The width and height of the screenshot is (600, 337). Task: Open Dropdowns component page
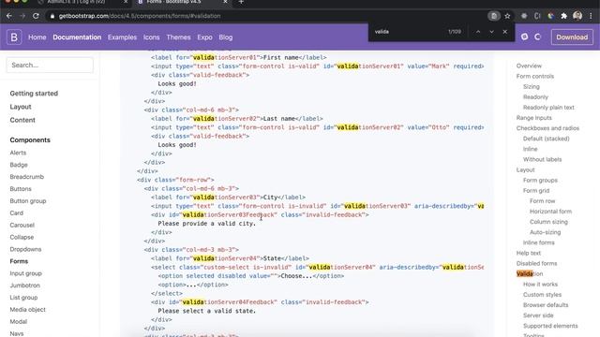(x=25, y=249)
